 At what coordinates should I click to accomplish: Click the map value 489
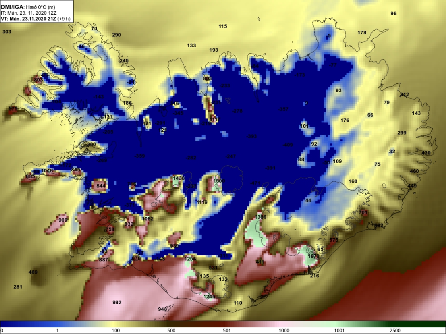[33, 272]
